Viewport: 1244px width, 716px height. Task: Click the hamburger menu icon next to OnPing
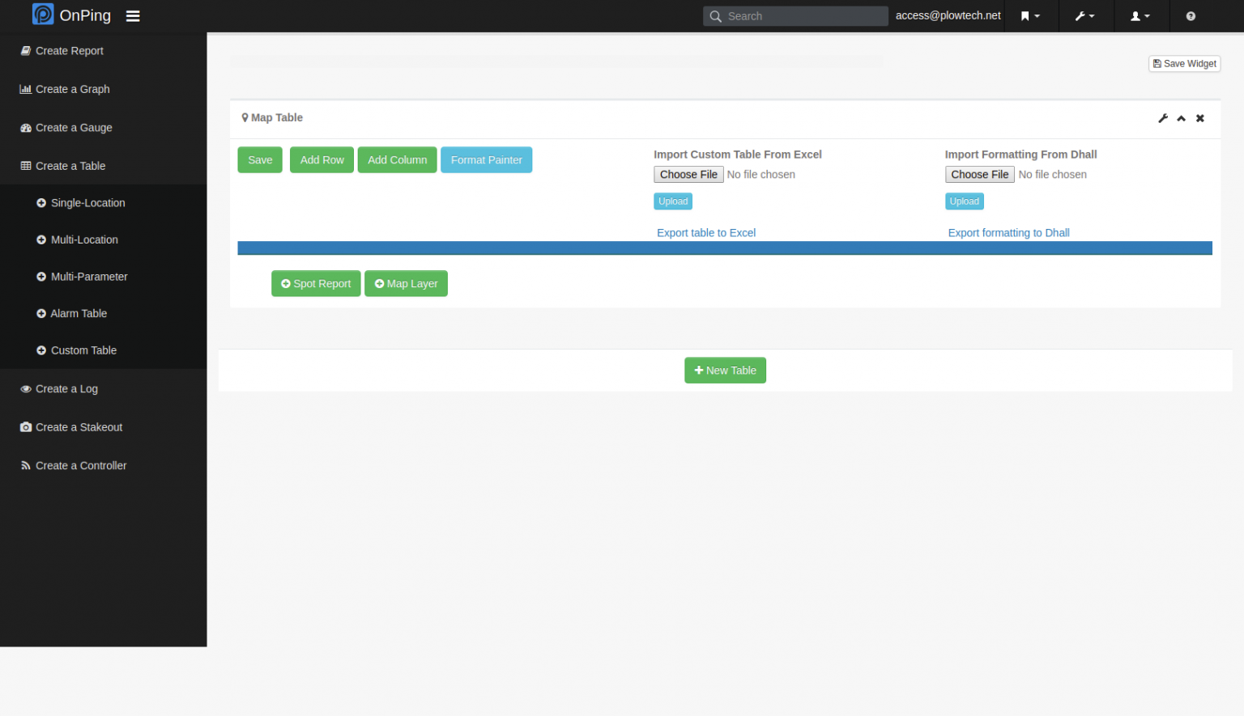pos(132,15)
